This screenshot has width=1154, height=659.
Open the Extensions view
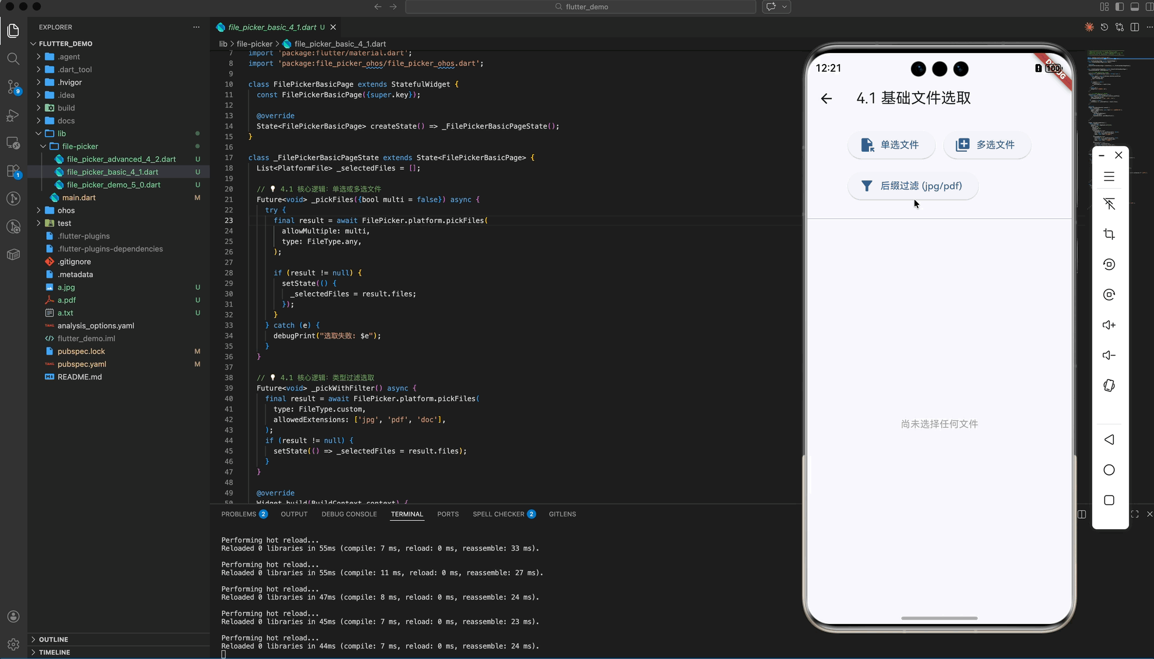[x=13, y=171]
